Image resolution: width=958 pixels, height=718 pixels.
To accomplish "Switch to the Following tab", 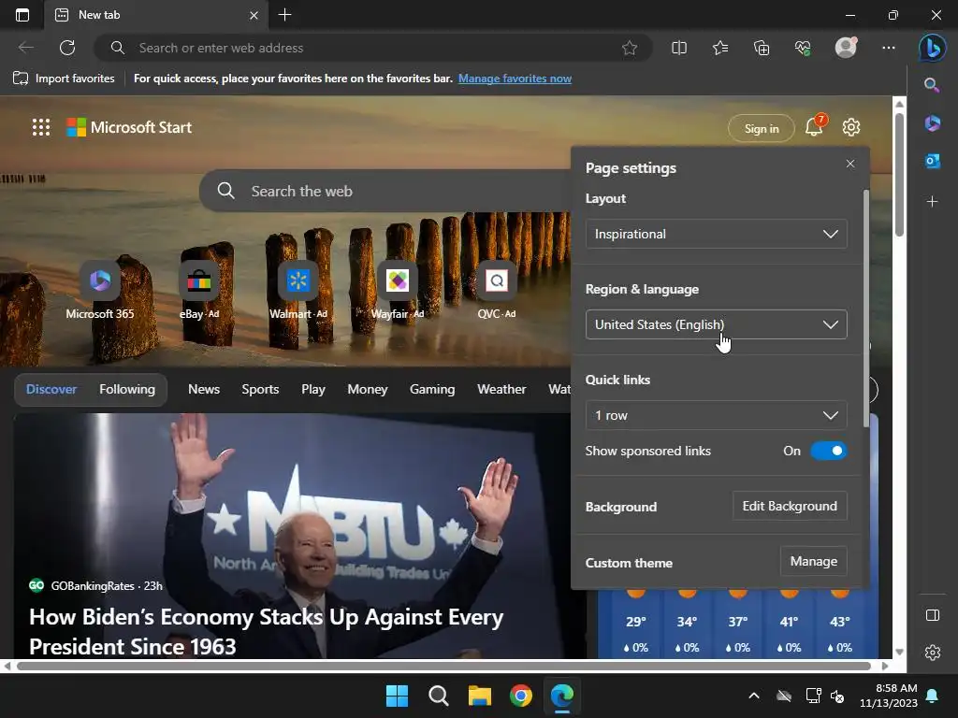I will [x=127, y=390].
